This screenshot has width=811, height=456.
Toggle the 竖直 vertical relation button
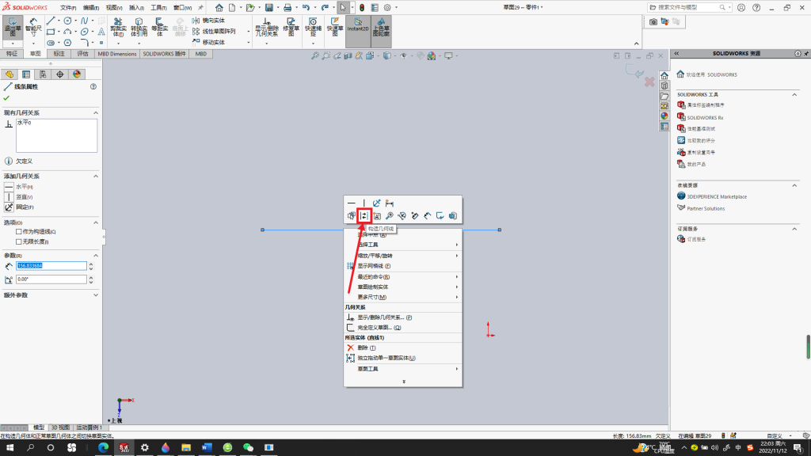point(9,197)
